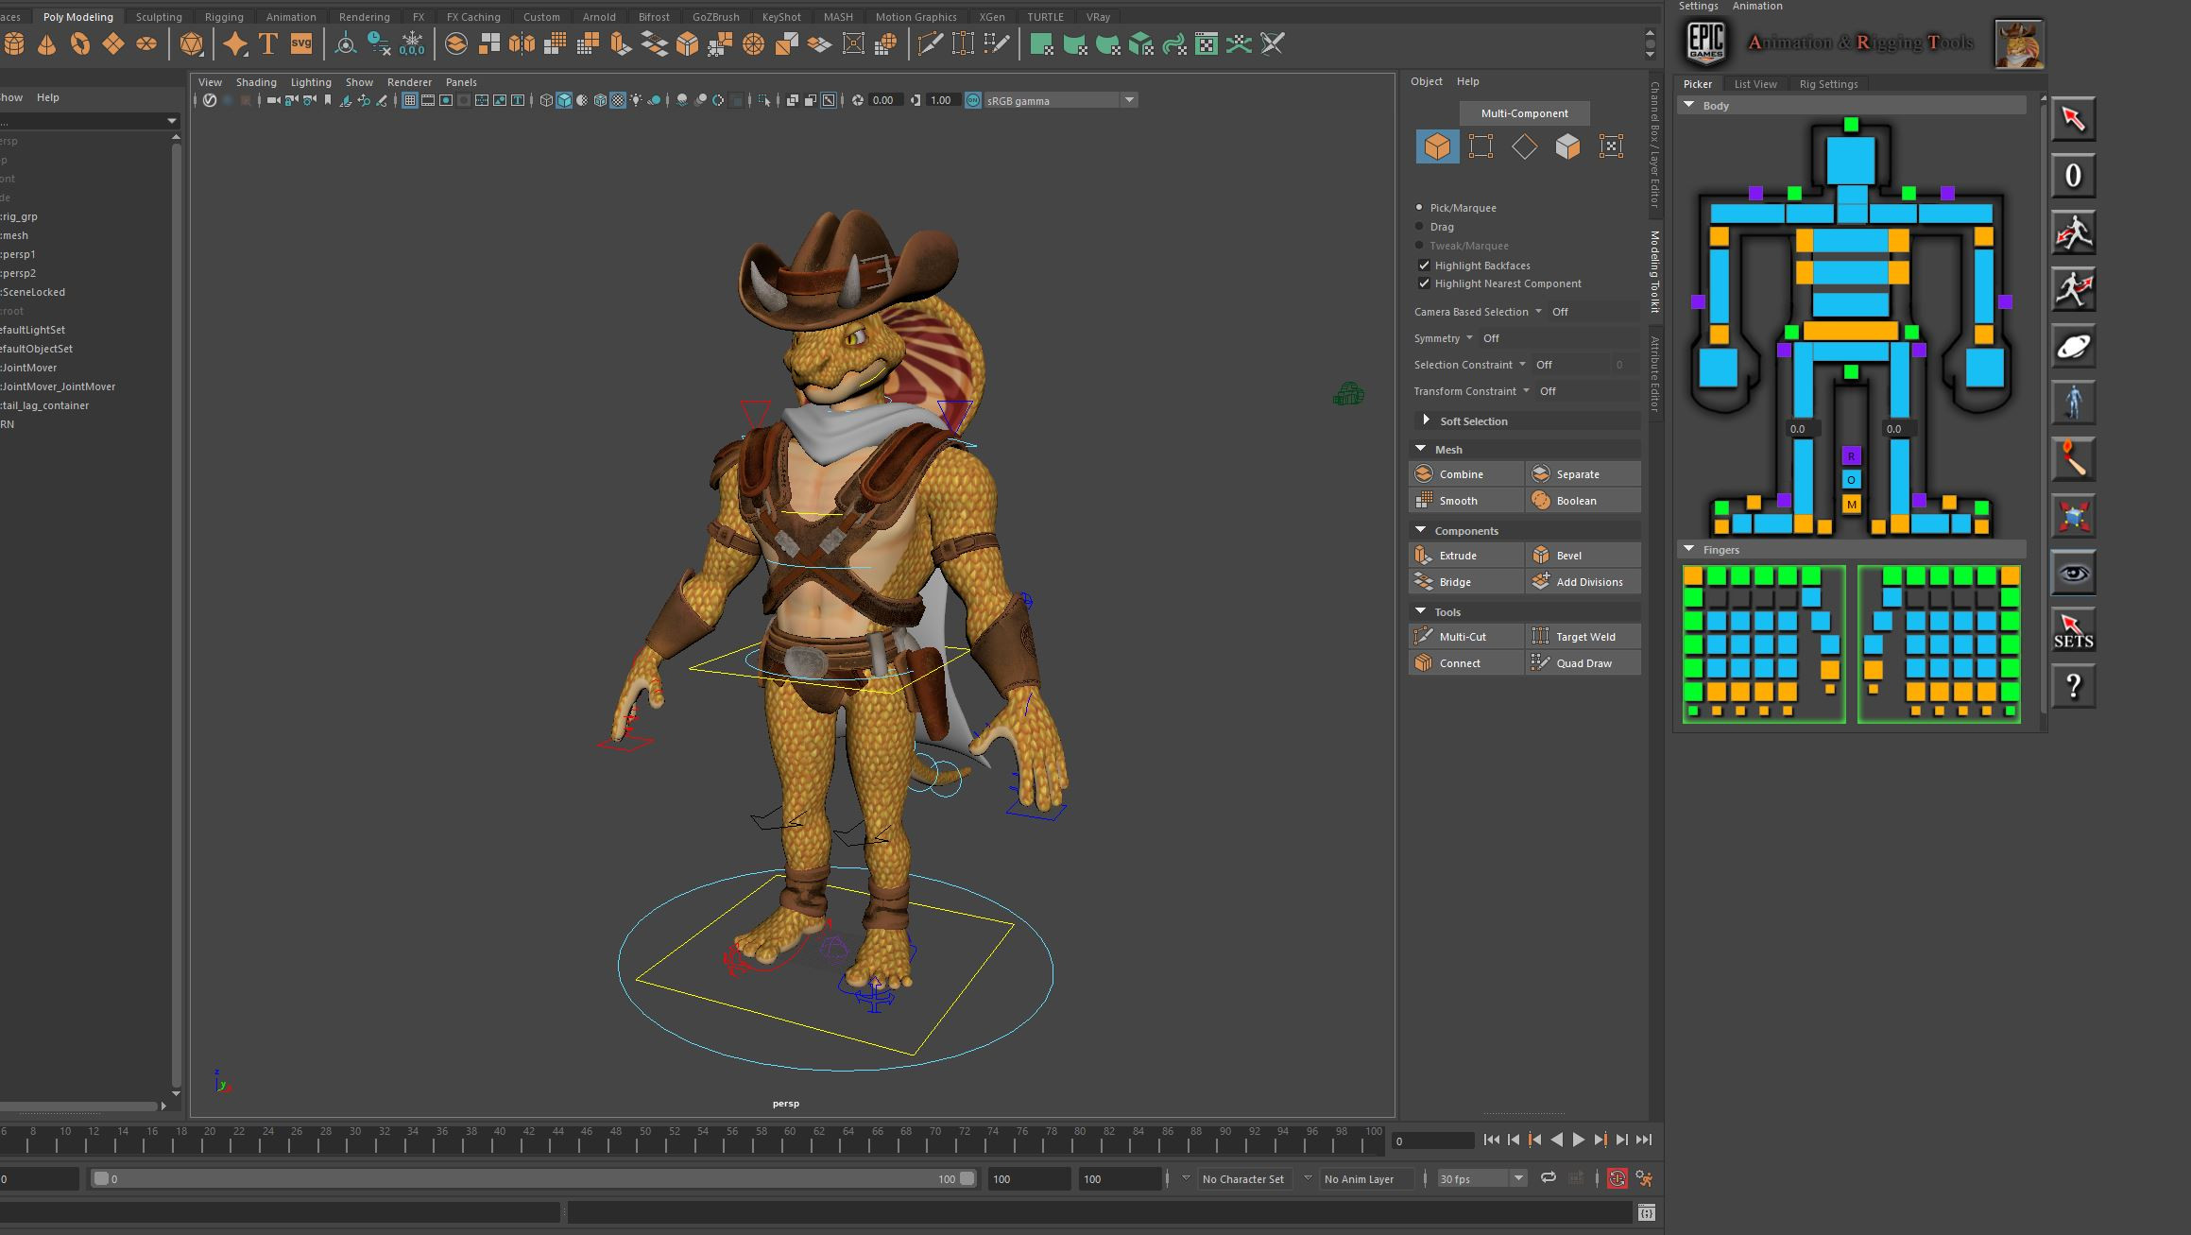Click frame 50 on the timeline
This screenshot has height=1235, width=2191.
(x=644, y=1140)
